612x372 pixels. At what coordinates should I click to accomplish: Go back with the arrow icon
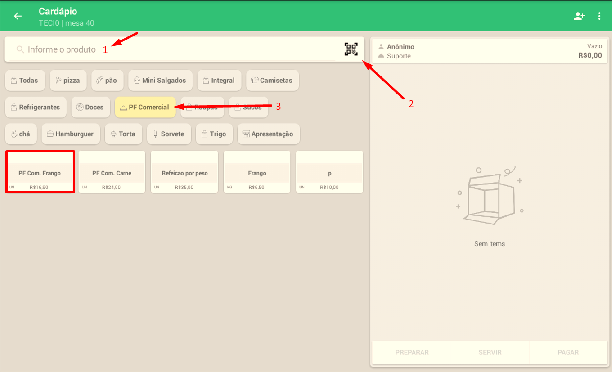pyautogui.click(x=18, y=16)
